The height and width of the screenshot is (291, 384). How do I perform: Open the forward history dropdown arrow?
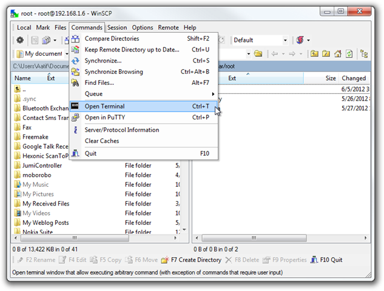point(301,53)
